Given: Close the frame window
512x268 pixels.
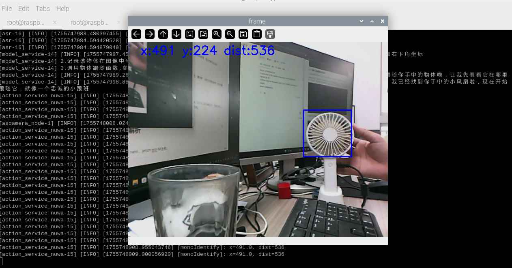Looking at the screenshot, I should (382, 21).
